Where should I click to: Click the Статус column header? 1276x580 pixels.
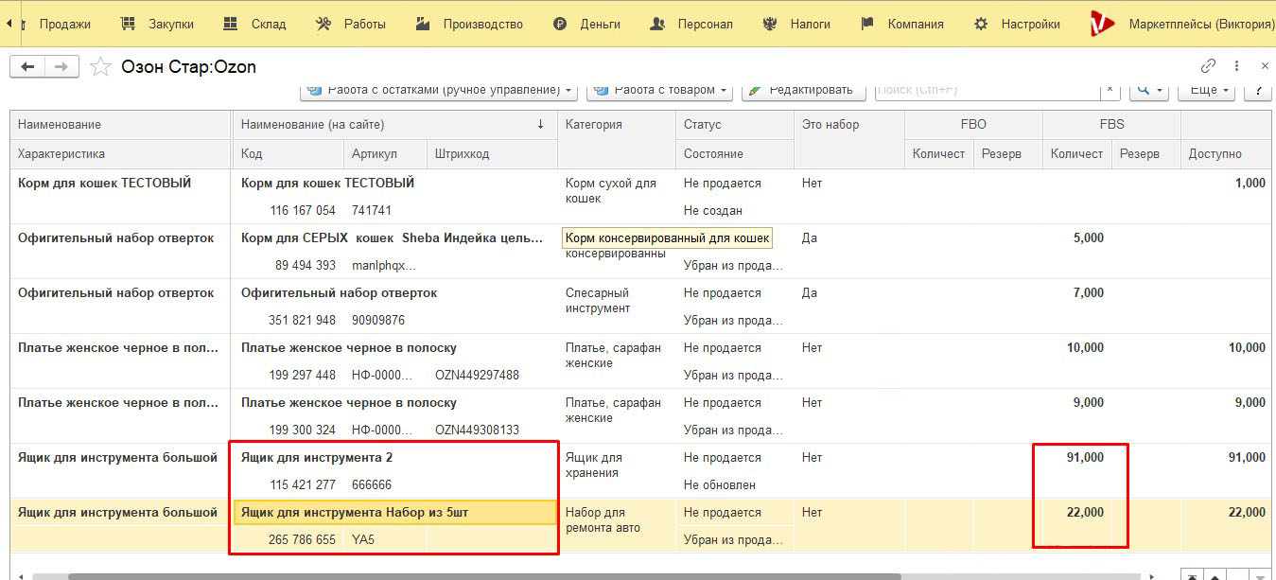tap(735, 125)
